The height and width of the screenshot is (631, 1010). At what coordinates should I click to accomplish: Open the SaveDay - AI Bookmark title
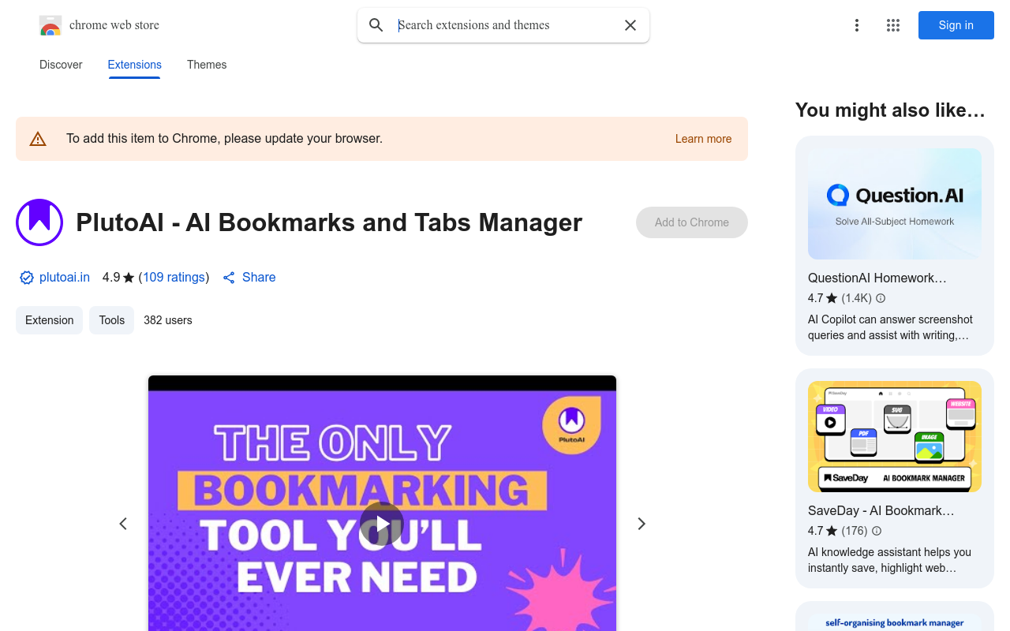881,510
